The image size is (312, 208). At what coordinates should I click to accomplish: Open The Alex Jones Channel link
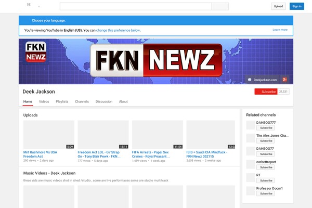coord(272,136)
